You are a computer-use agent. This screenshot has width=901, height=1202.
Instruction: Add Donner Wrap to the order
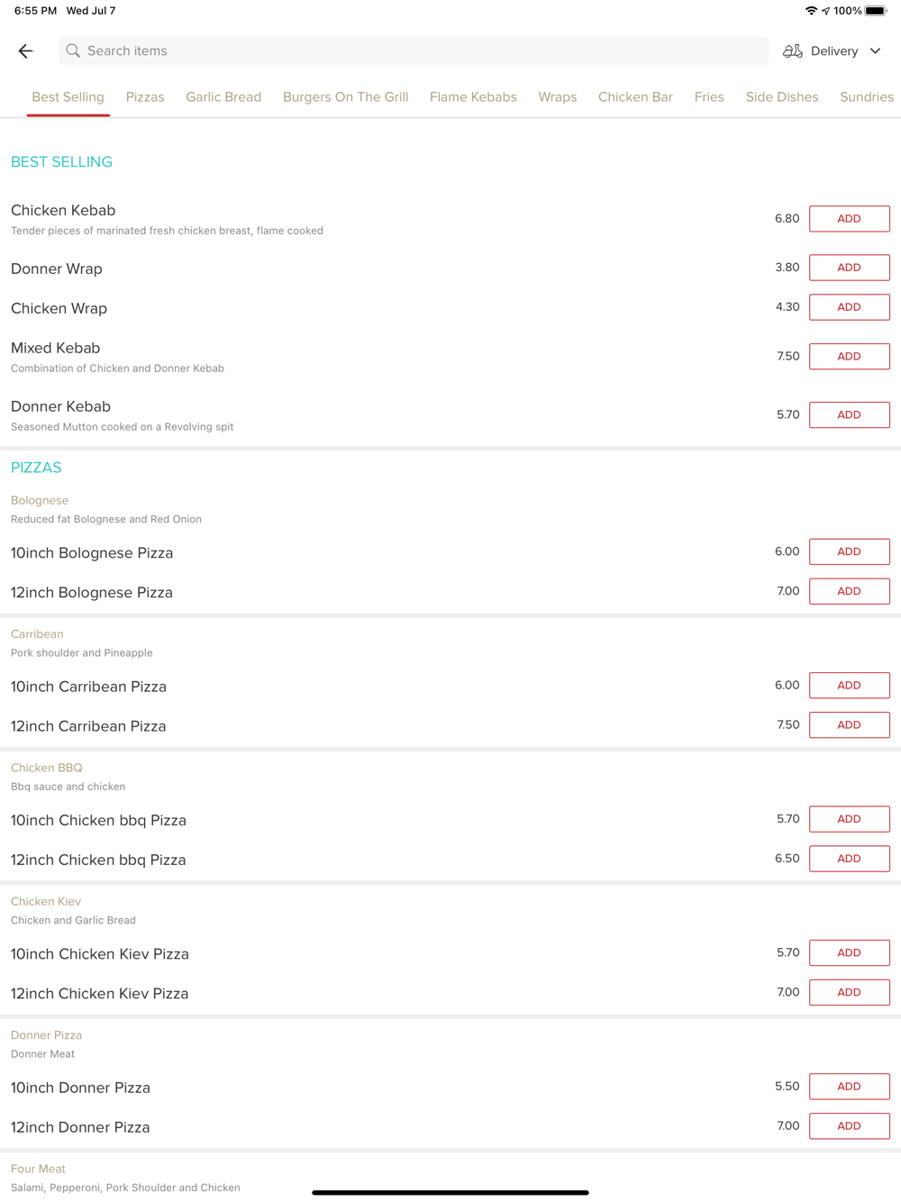849,268
